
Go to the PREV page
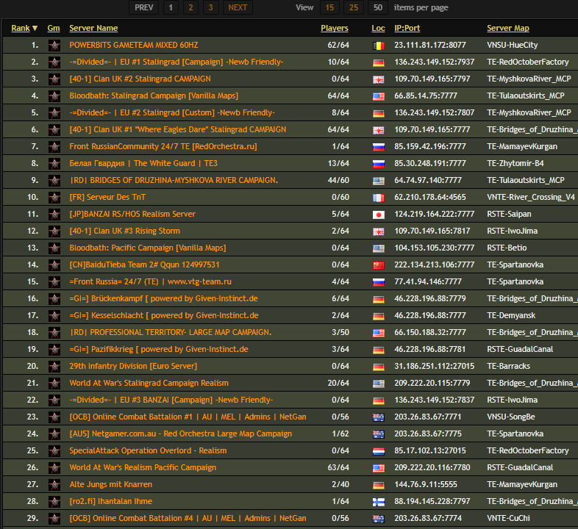point(143,7)
